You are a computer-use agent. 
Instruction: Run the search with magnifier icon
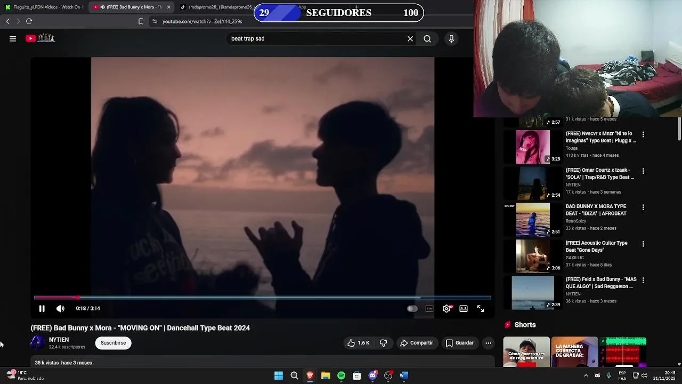tap(427, 38)
